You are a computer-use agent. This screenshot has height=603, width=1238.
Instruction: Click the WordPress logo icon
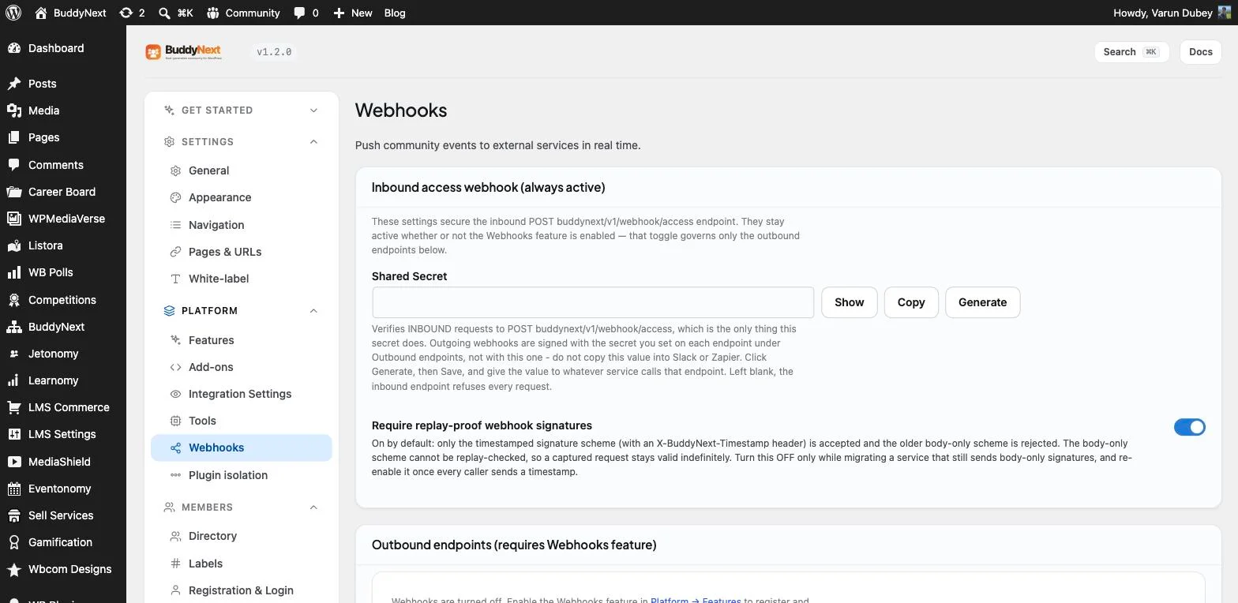coord(13,13)
